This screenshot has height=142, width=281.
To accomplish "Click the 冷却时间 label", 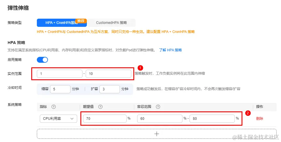I will (x=15, y=88).
